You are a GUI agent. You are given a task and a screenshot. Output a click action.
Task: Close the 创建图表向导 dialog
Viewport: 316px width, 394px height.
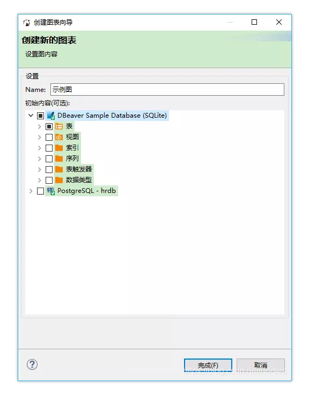click(279, 22)
